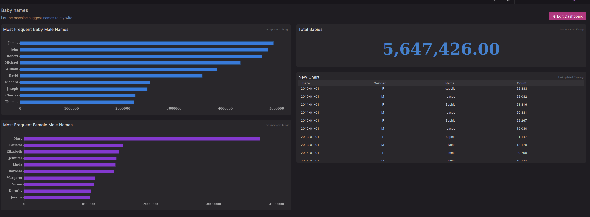Viewport: 590px width, 217px height.
Task: Click the purple bar for Jessica
Action: pos(57,198)
